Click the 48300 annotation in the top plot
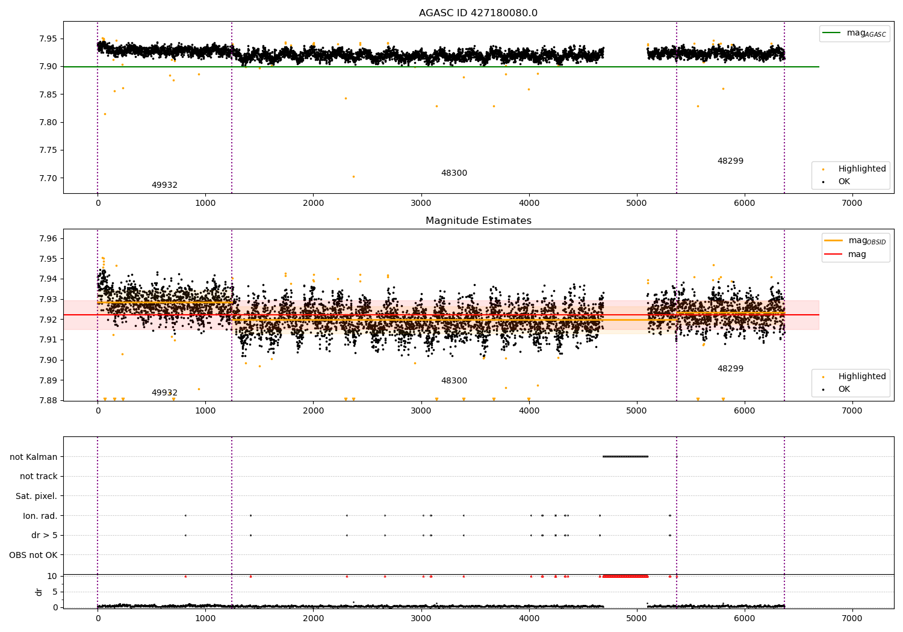Viewport: 903px width, 632px height. 454,173
